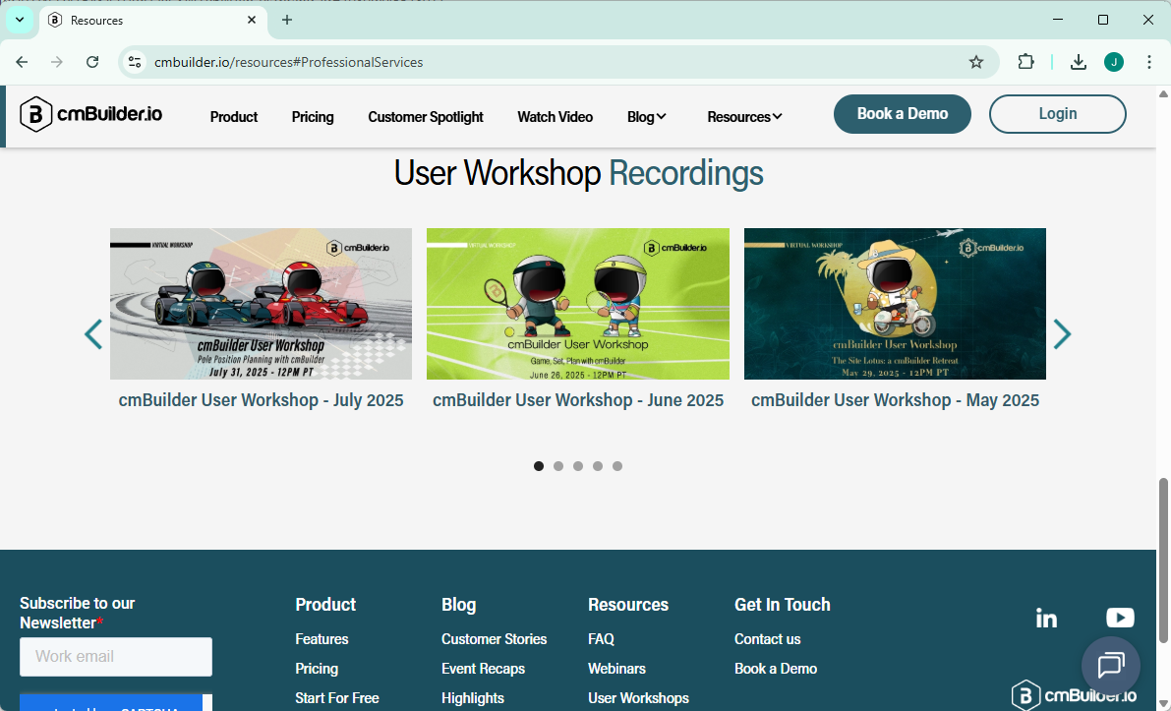Open cmBuilder User Workshop - July 2025 title

point(261,400)
